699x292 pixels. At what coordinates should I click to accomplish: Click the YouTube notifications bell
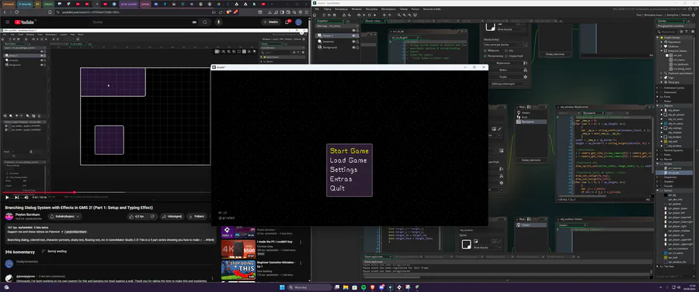pos(287,22)
